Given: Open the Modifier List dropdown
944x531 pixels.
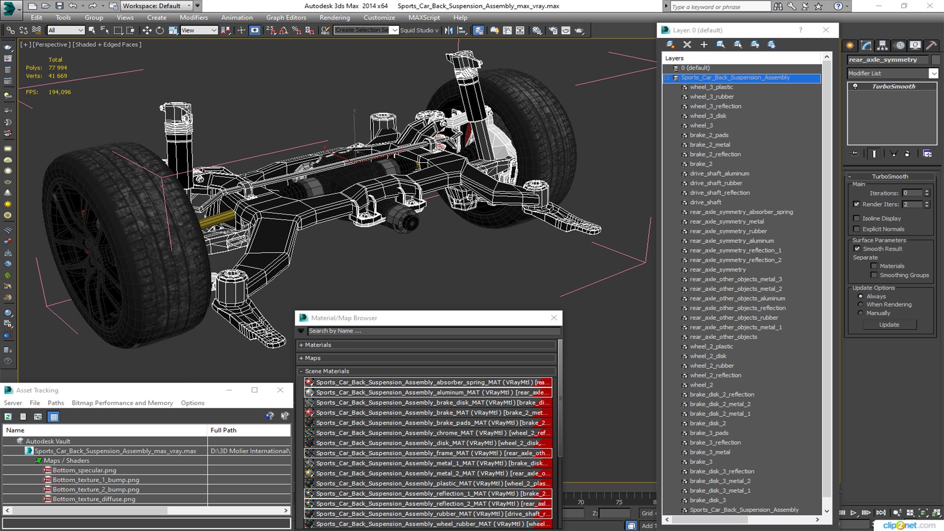Looking at the screenshot, I should tap(892, 73).
